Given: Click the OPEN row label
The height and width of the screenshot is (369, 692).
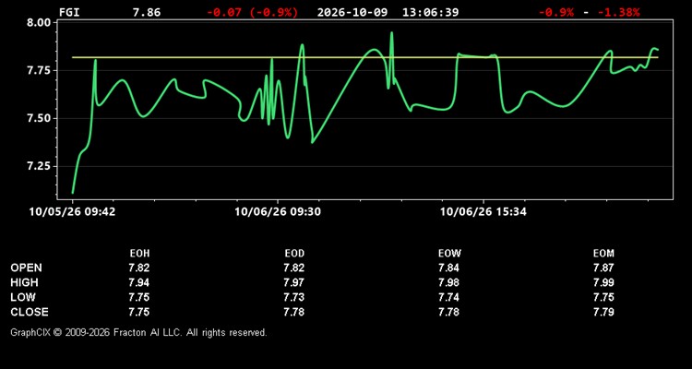Looking at the screenshot, I should pyautogui.click(x=27, y=268).
